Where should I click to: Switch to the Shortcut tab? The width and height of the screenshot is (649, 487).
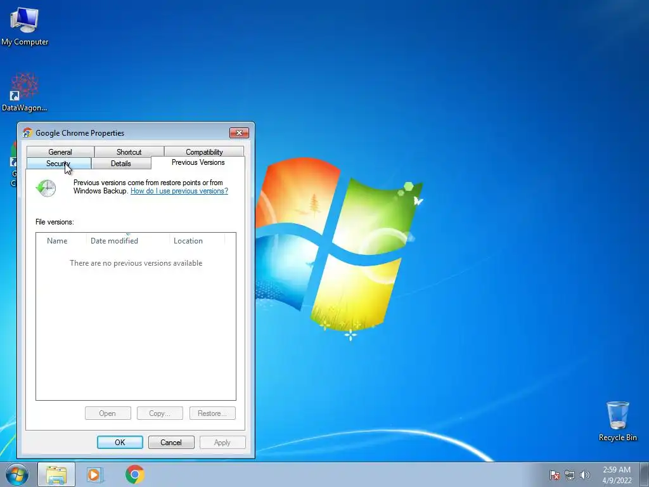(x=129, y=152)
